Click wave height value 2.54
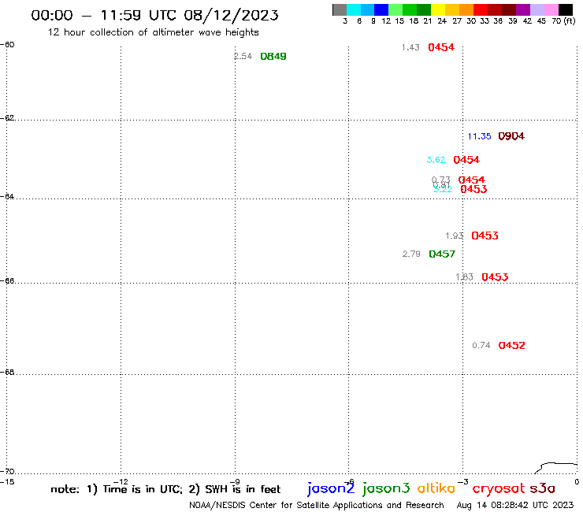Viewport: 583px width, 512px height. pyautogui.click(x=243, y=56)
